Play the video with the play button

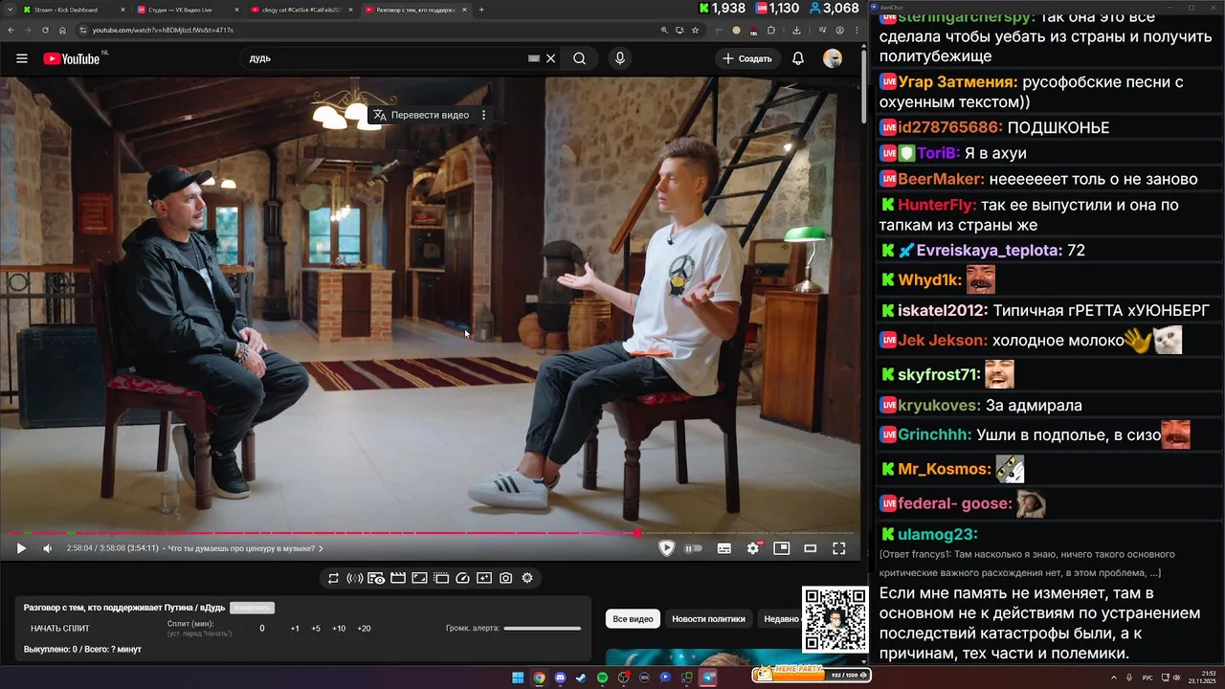(x=21, y=548)
